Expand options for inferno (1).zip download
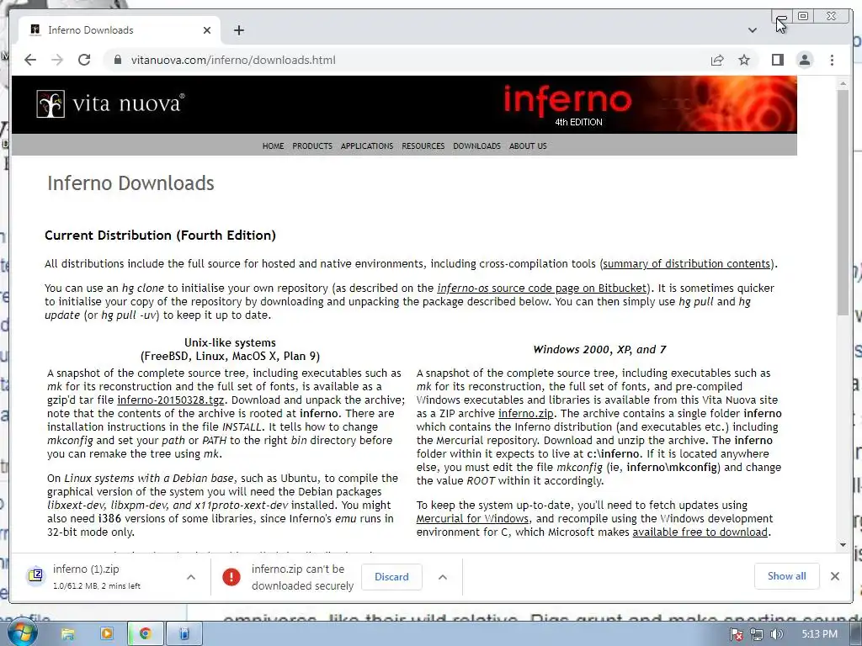This screenshot has width=862, height=646. tap(191, 577)
